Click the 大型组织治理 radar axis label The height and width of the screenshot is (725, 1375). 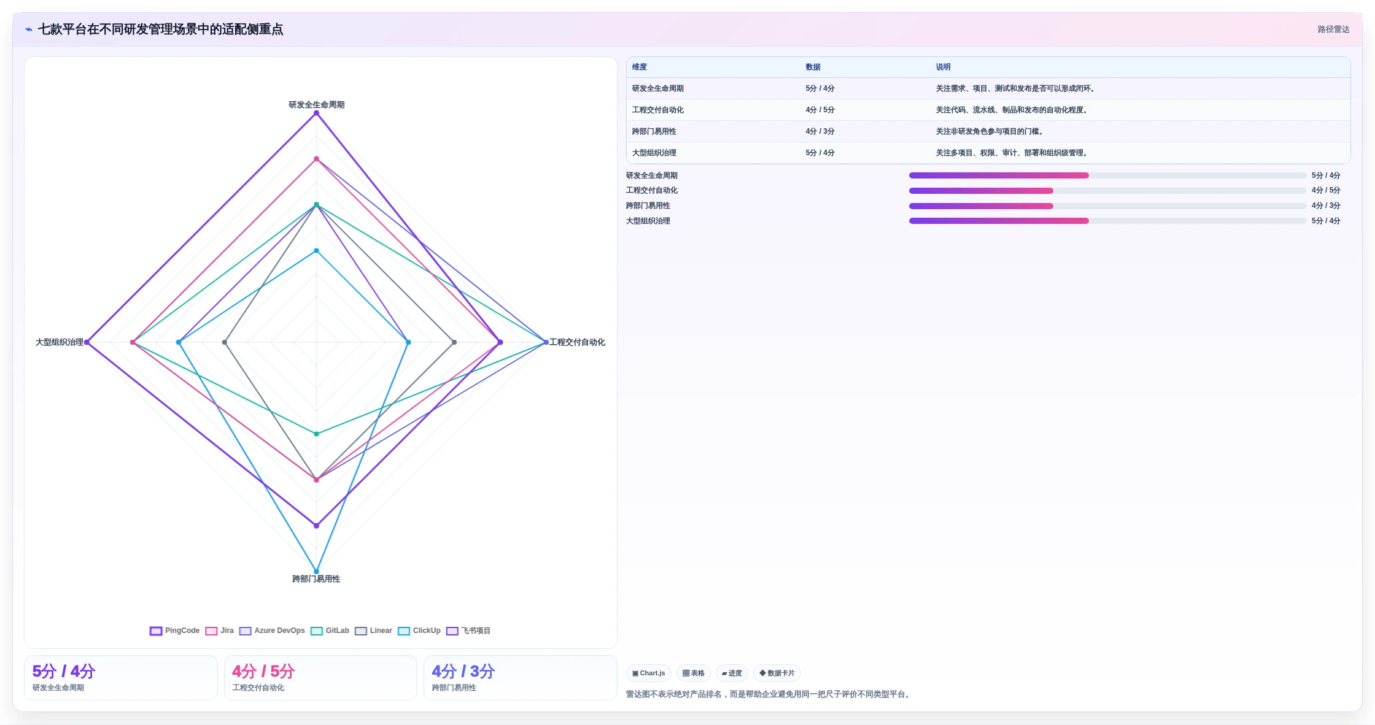click(x=60, y=342)
